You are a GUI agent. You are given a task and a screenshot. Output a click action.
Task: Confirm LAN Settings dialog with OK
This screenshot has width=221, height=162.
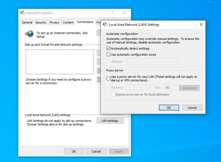[169, 107]
